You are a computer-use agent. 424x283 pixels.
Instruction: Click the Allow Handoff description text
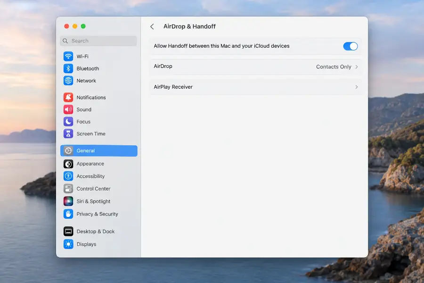[x=221, y=46]
